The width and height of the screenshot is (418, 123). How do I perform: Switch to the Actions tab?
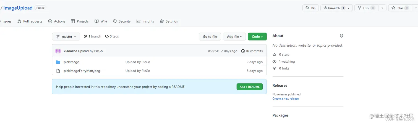click(x=57, y=21)
